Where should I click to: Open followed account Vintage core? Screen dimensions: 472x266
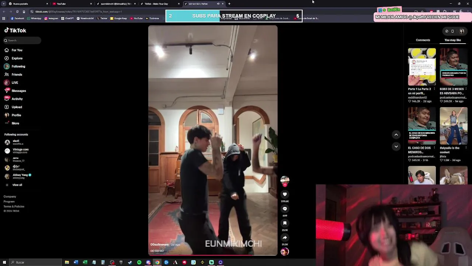17,151
